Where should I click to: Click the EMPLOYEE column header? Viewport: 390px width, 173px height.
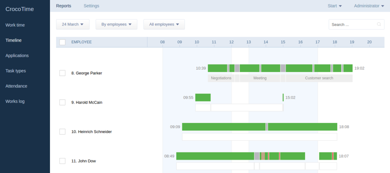point(82,42)
